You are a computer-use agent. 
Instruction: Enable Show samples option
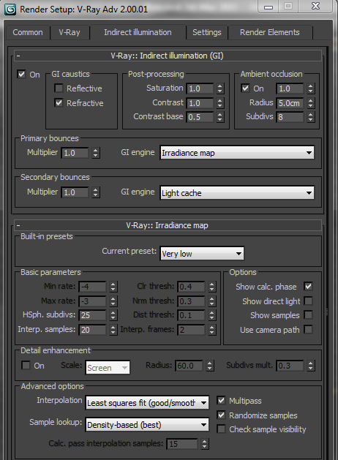pos(308,315)
